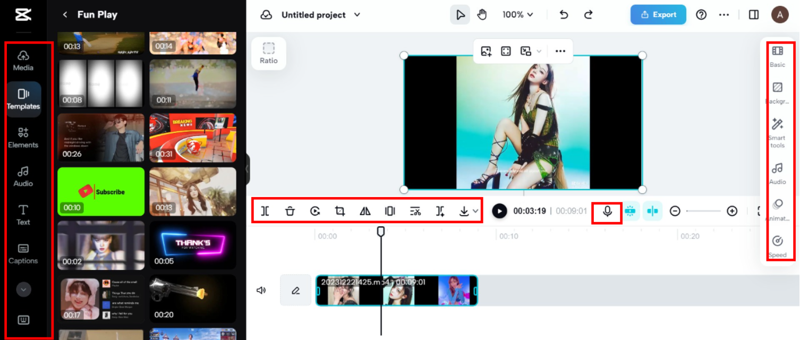The image size is (800, 340).
Task: Undo the last action
Action: [564, 15]
